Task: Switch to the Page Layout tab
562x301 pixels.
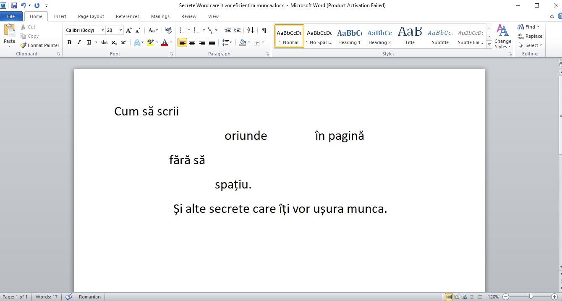Action: pos(91,16)
